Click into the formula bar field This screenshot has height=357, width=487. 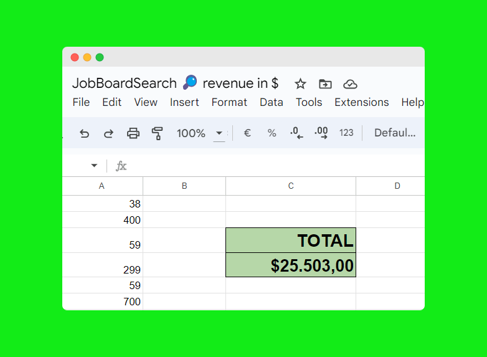click(277, 166)
